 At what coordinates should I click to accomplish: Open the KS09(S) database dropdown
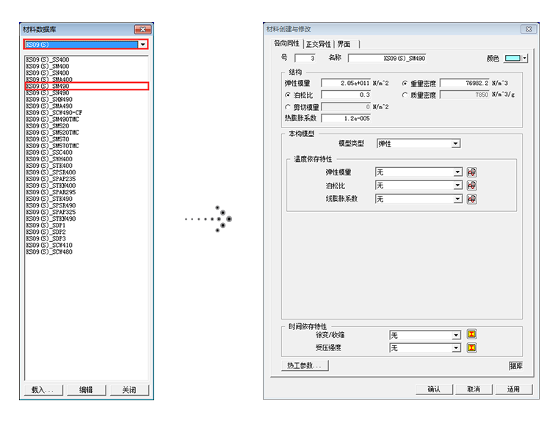142,45
